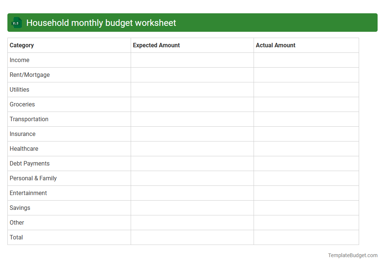Image resolution: width=385 pixels, height=266 pixels.
Task: Click the Actual Amount column header
Action: tap(275, 45)
